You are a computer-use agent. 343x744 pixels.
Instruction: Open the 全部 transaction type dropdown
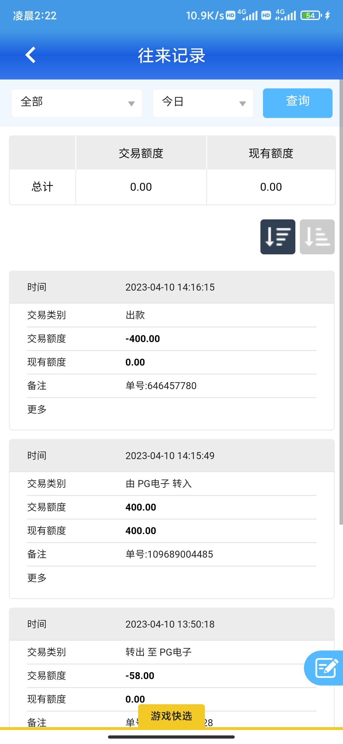click(77, 103)
